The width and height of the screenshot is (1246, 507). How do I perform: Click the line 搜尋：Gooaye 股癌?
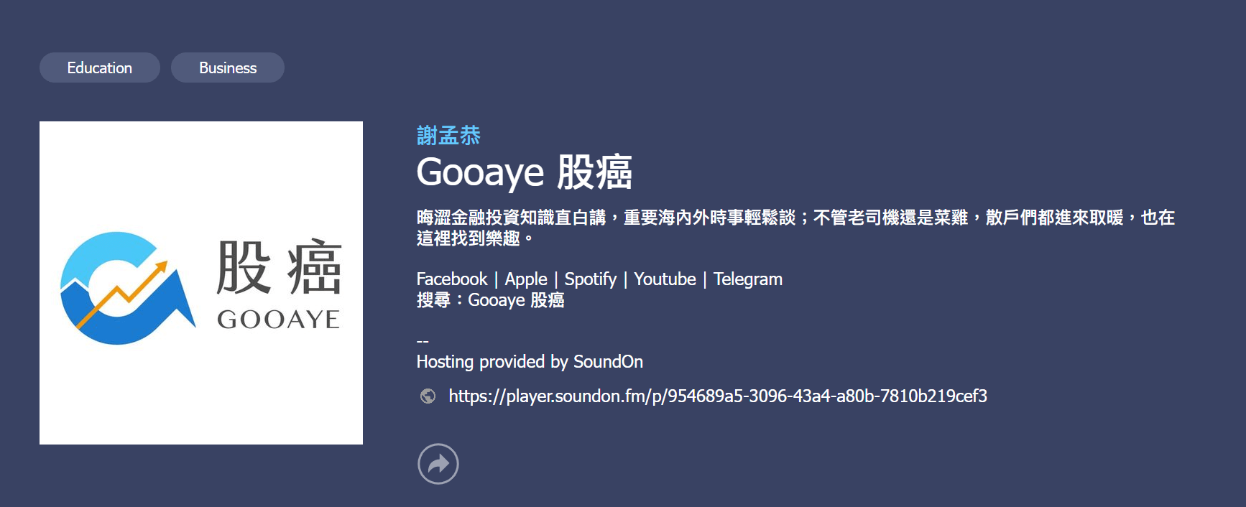click(491, 300)
